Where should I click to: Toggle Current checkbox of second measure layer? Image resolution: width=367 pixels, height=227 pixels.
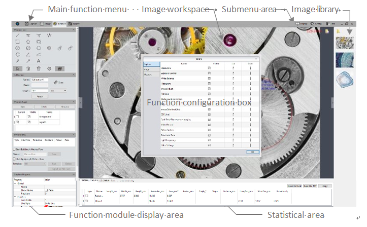click(18, 122)
